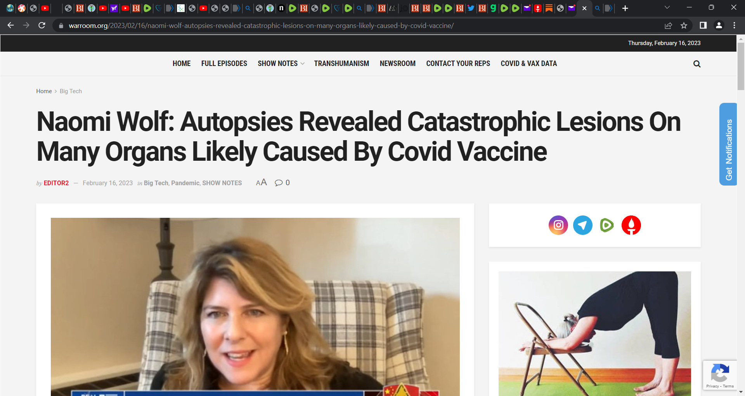The image size is (745, 396).
Task: Expand the SHOW NOTES dropdown menu
Action: [281, 63]
